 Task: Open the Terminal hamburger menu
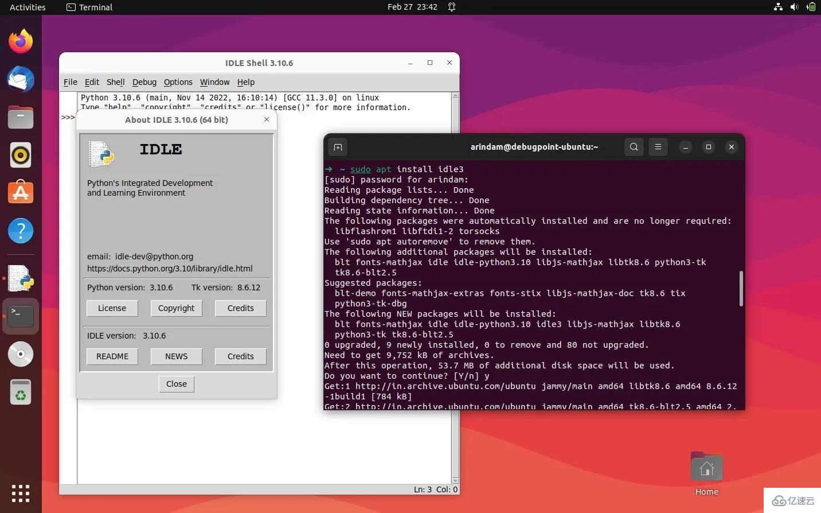pyautogui.click(x=658, y=147)
